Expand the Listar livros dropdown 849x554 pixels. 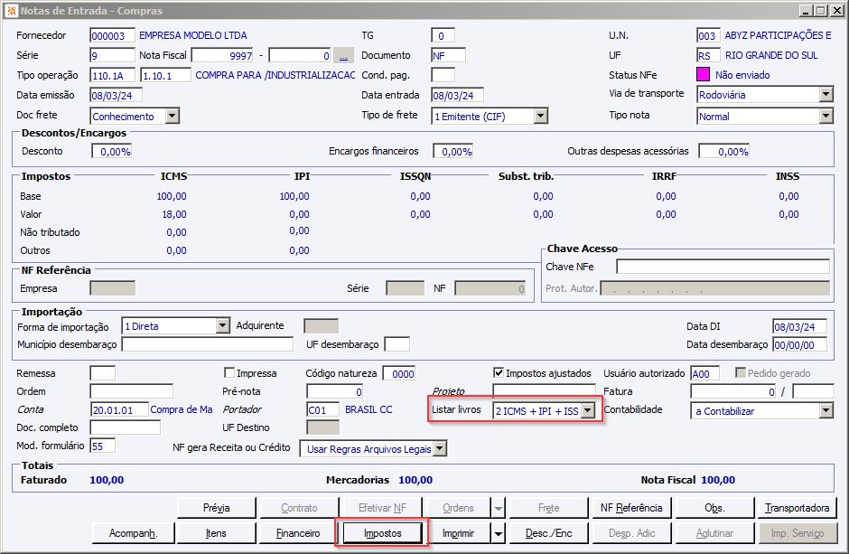click(587, 411)
